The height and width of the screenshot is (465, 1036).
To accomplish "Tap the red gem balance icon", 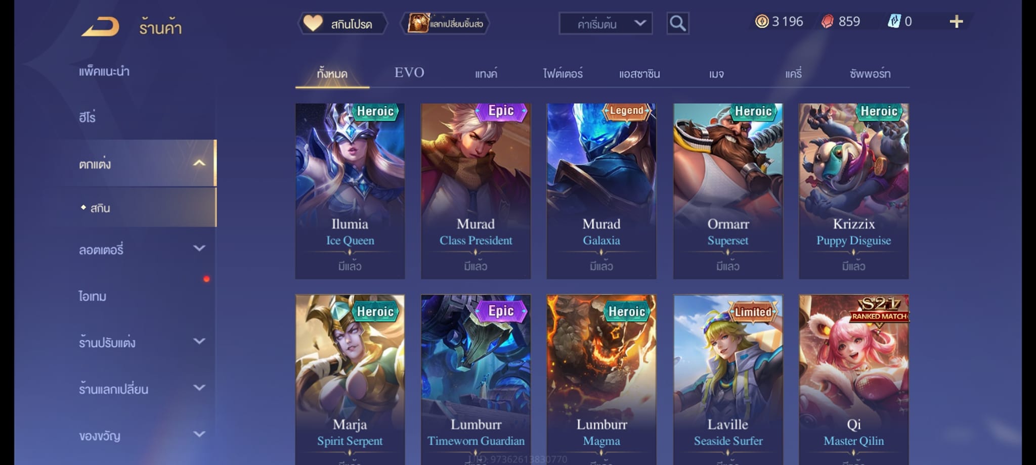I will (827, 21).
